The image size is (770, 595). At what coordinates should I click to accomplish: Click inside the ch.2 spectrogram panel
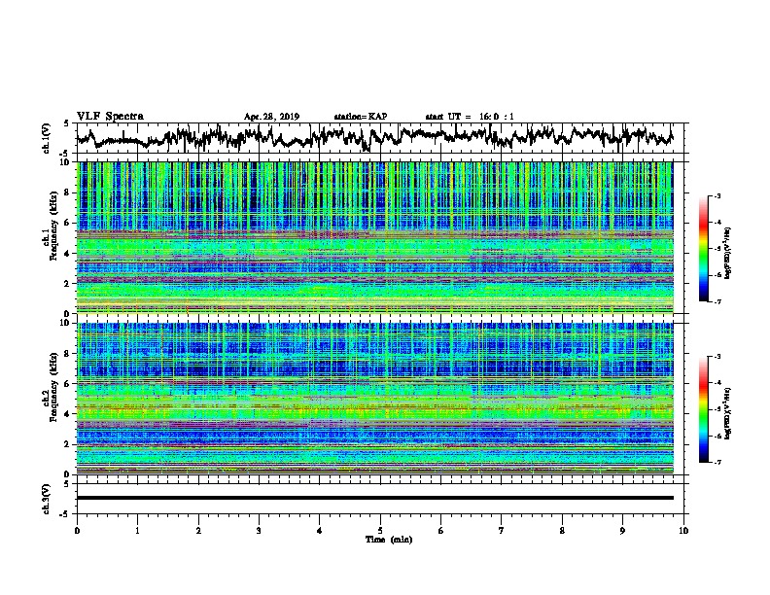[374, 399]
